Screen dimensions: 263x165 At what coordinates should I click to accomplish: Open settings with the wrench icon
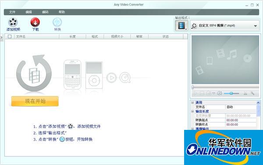(252, 93)
